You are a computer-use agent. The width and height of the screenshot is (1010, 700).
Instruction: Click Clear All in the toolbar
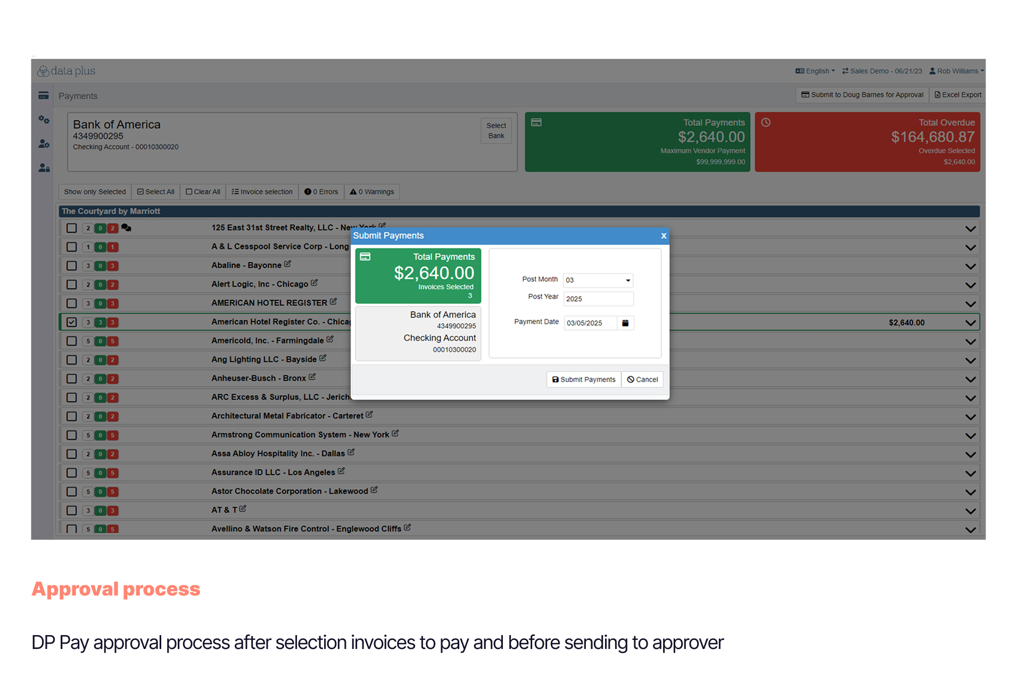pyautogui.click(x=203, y=192)
